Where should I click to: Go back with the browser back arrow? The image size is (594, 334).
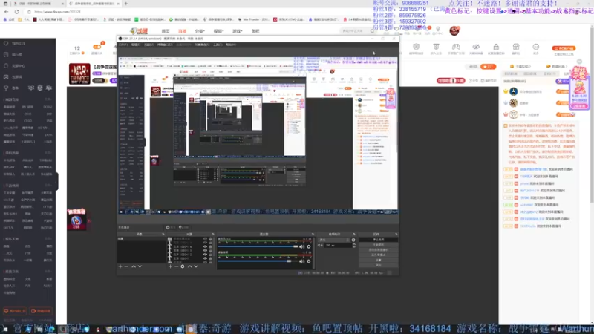click(6, 12)
